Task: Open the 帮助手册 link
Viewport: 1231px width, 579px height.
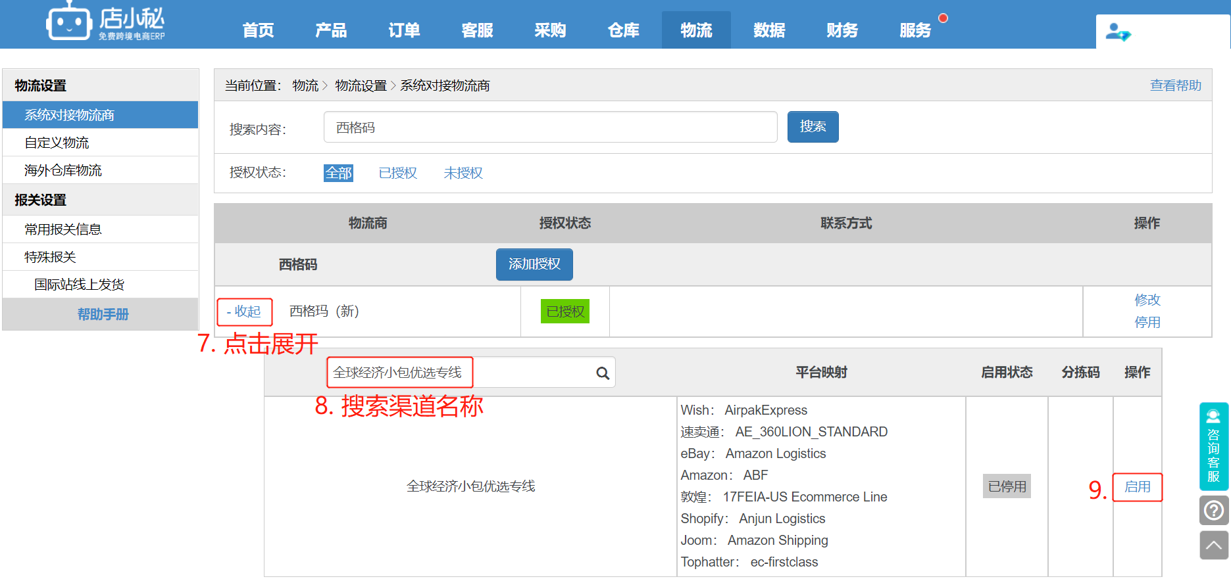Action: [103, 314]
